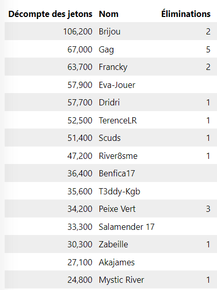Click Gag's elimination count of 5
The image size is (217, 290).
[x=208, y=49]
